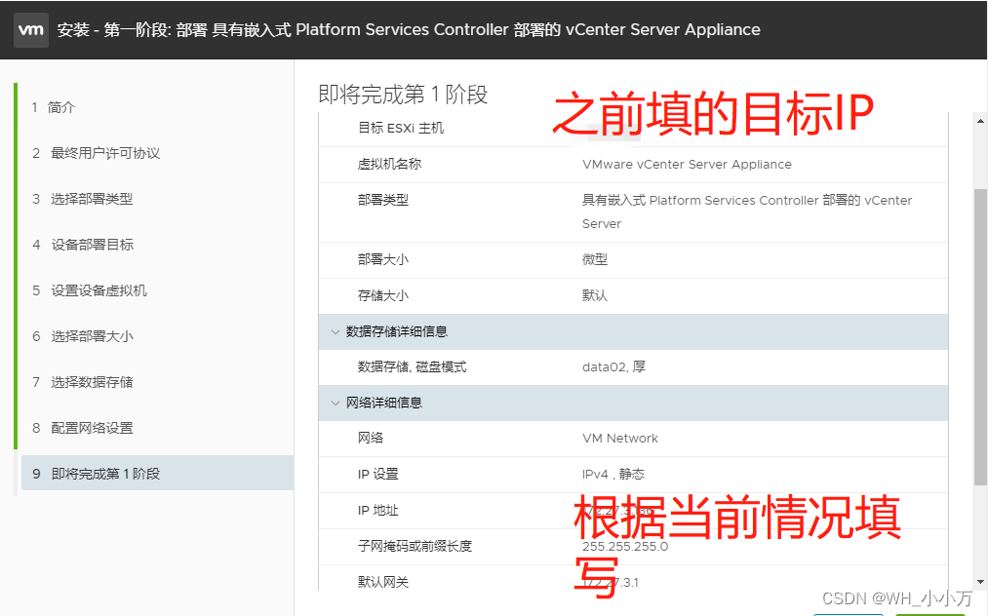Click the 部署大小 label
The width and height of the screenshot is (988, 616).
tap(383, 259)
